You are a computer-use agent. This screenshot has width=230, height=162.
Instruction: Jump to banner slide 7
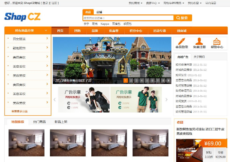pyautogui.click(x=158, y=80)
